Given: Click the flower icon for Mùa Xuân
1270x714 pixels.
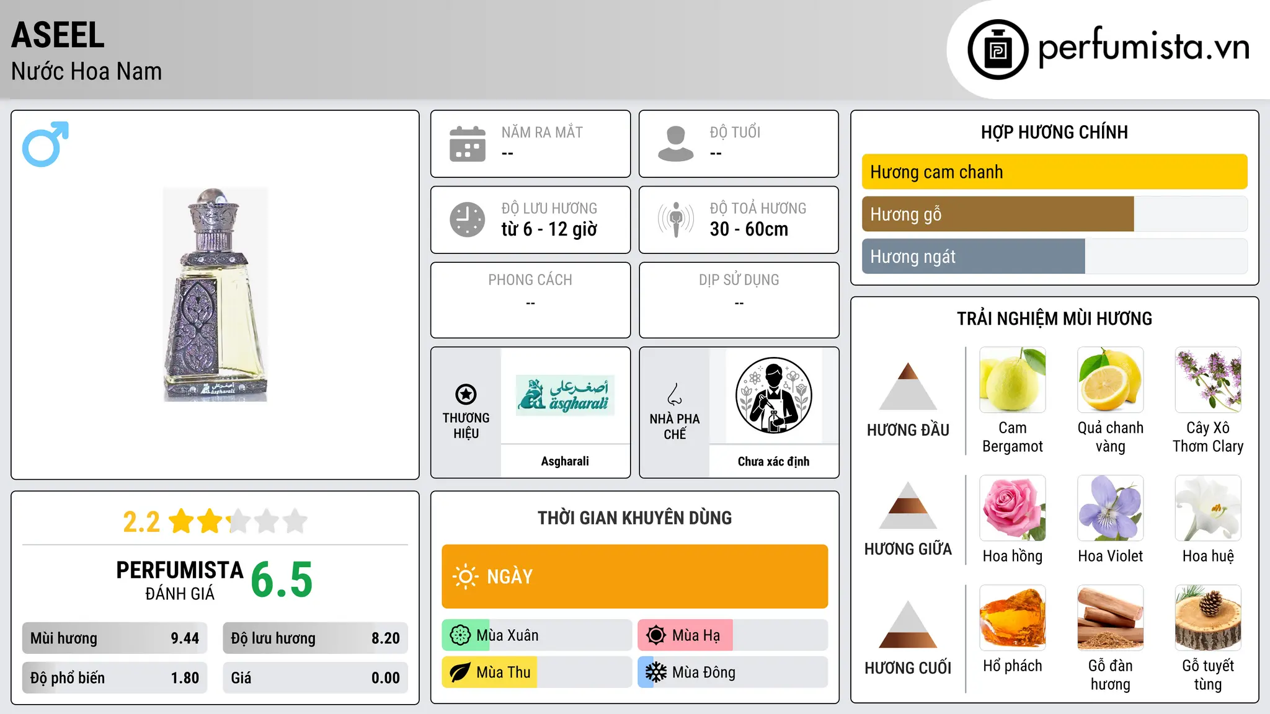Looking at the screenshot, I should (x=460, y=635).
